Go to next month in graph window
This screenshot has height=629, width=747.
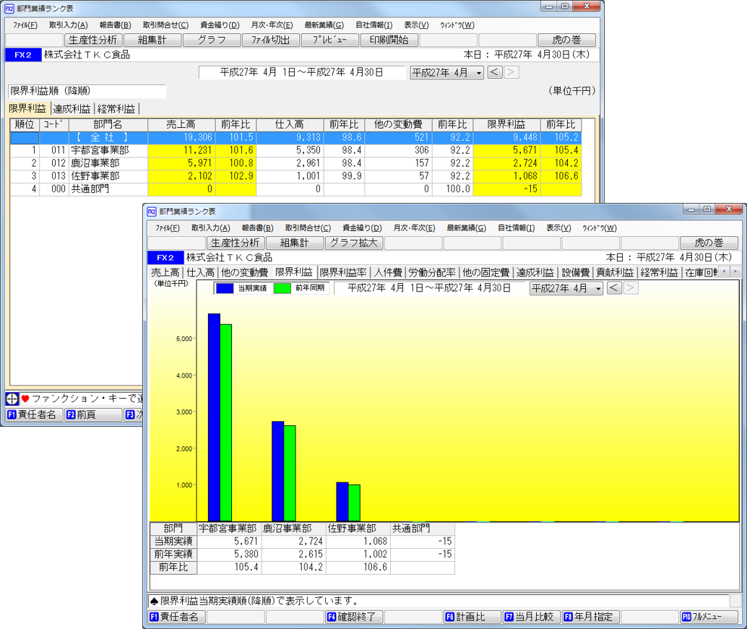pyautogui.click(x=631, y=287)
